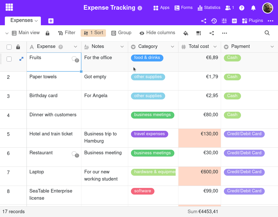Click the search magnifier icon
Screen dimensions: 278x217
pyautogui.click(x=267, y=33)
